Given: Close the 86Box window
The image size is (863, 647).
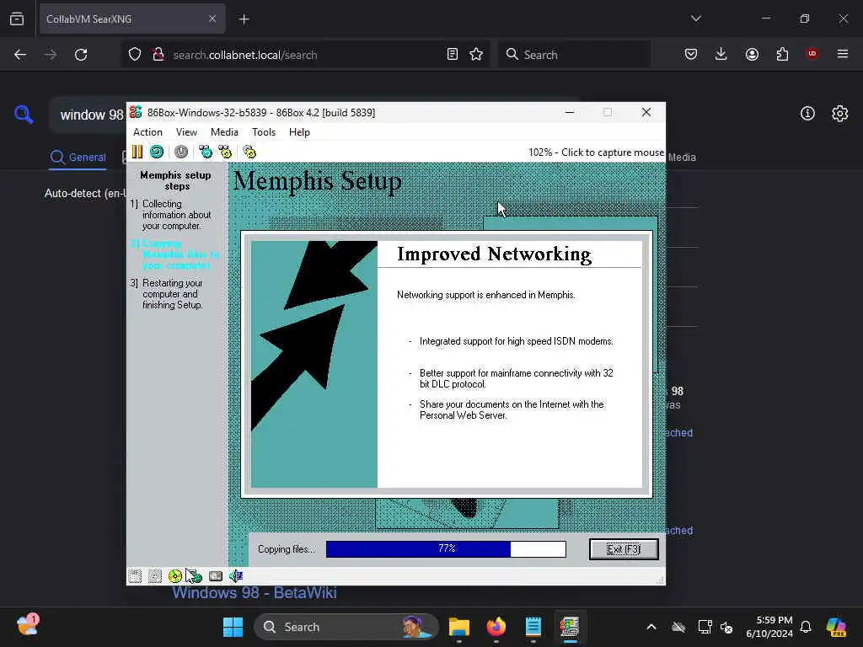Looking at the screenshot, I should [646, 112].
